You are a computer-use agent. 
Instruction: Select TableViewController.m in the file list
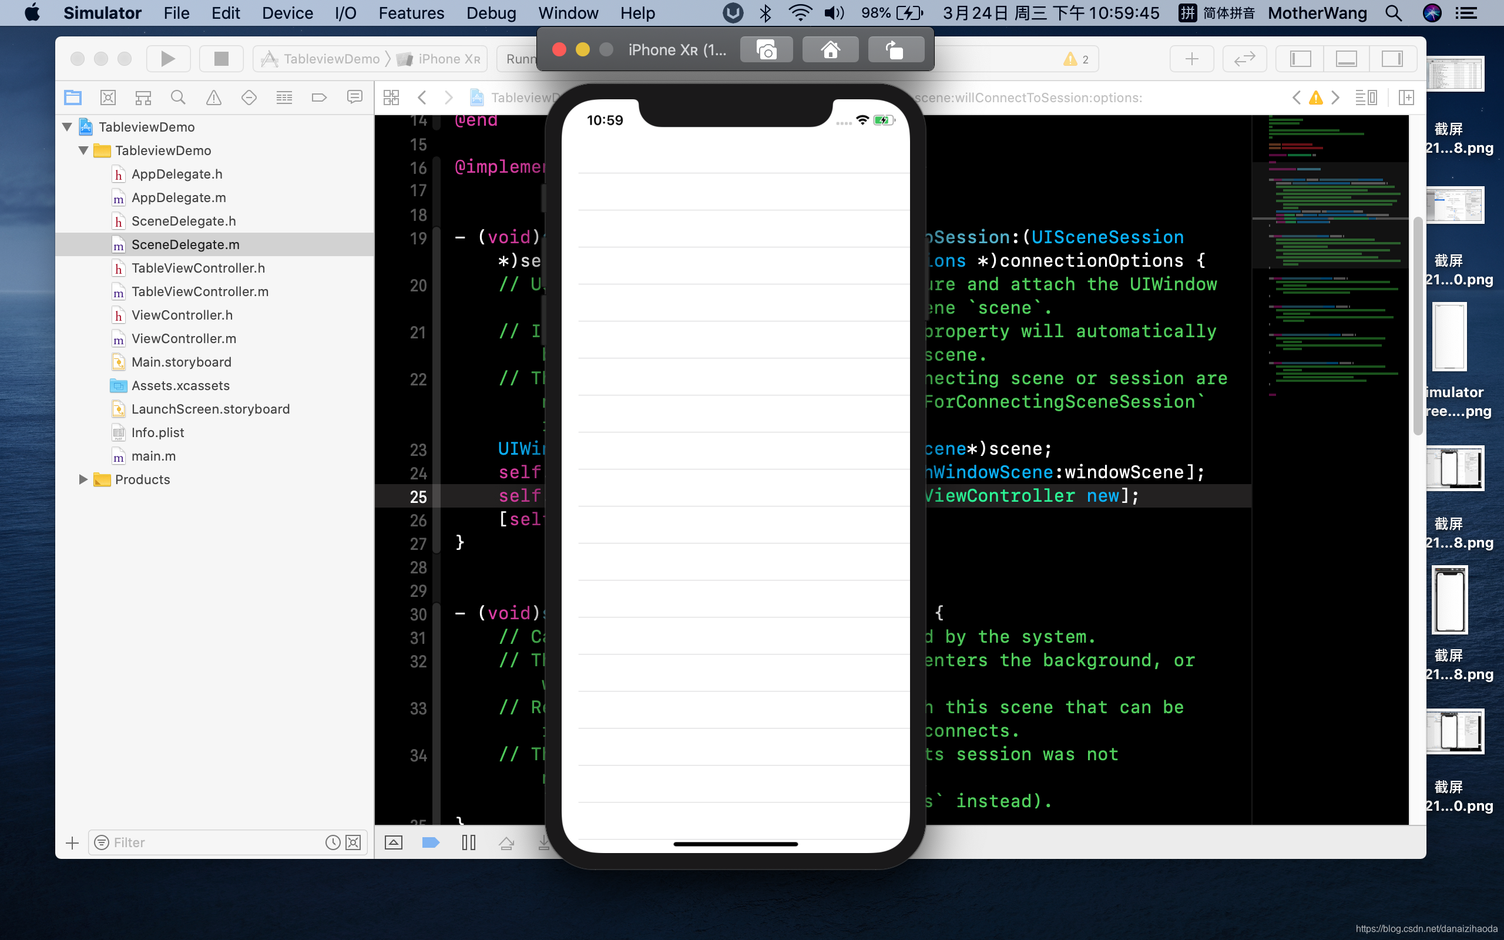pyautogui.click(x=200, y=291)
